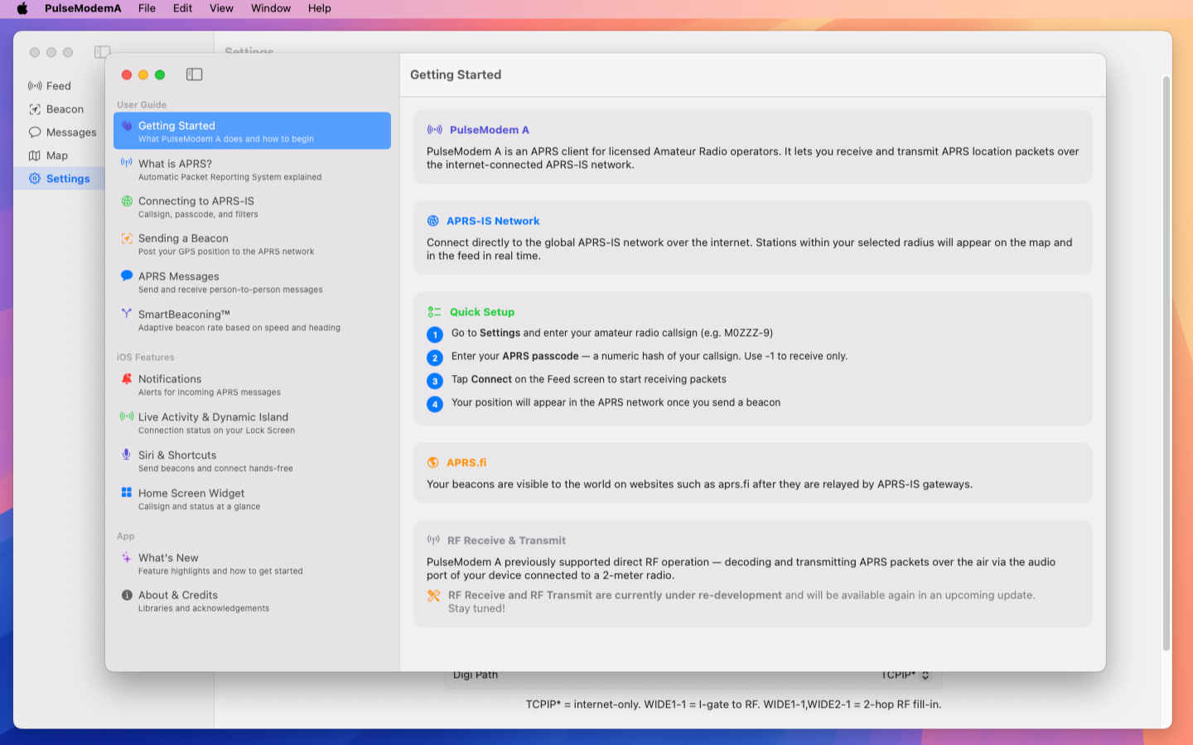The image size is (1193, 745).
Task: Click the Messages bubble icon in main sidebar
Action: point(35,132)
